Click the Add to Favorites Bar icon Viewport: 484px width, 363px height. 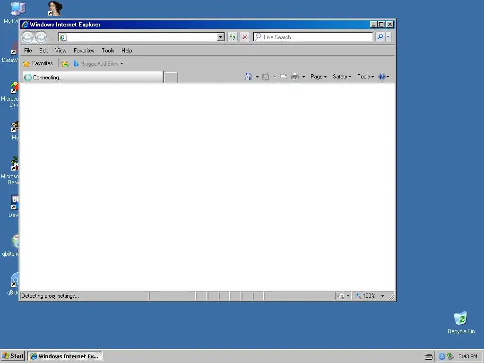click(x=65, y=64)
